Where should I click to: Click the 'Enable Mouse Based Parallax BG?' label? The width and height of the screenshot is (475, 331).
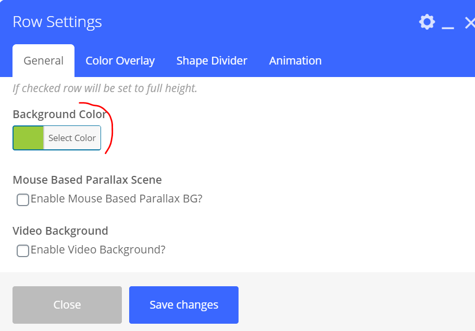(x=117, y=199)
